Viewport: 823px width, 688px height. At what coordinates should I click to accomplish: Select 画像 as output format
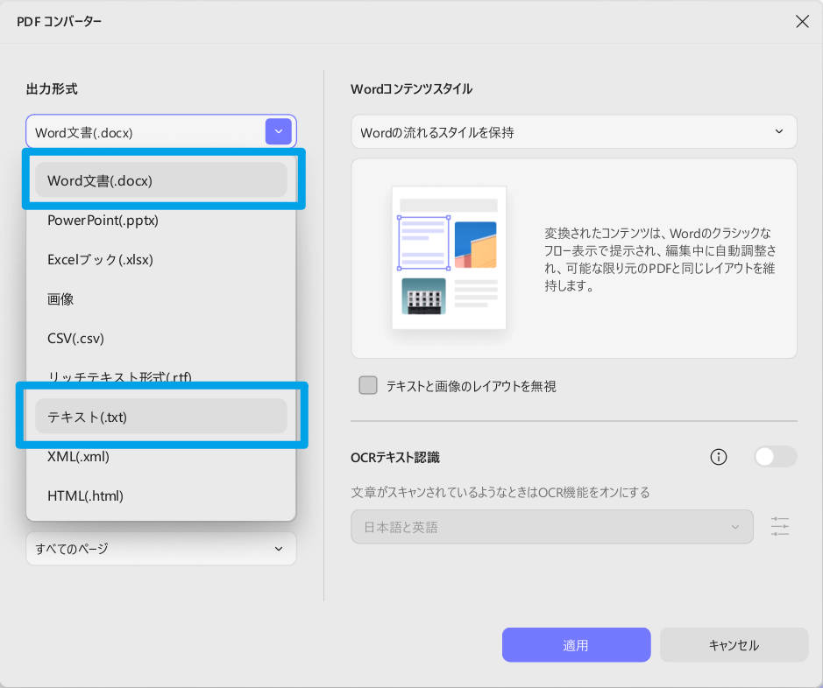click(161, 298)
